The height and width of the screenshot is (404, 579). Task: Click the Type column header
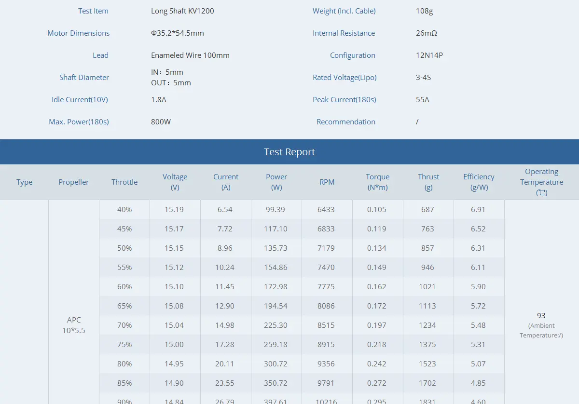click(24, 182)
